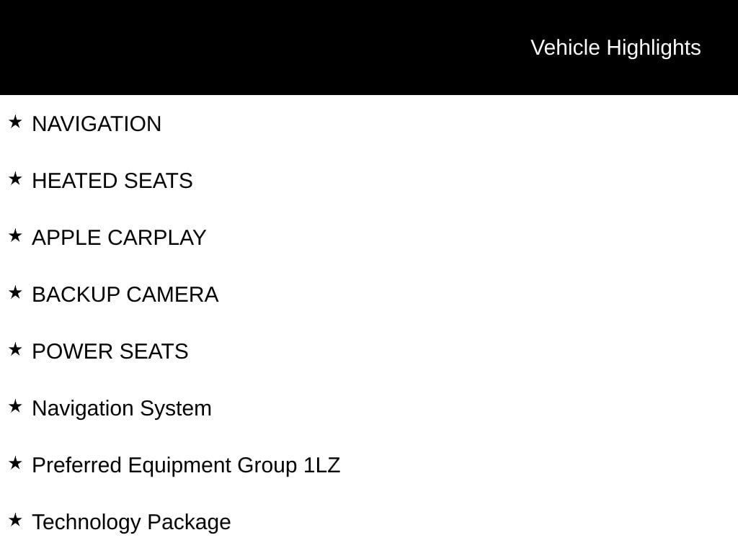
Task: Click the star bullet next to HEATED SEATS
Action: 15,179
